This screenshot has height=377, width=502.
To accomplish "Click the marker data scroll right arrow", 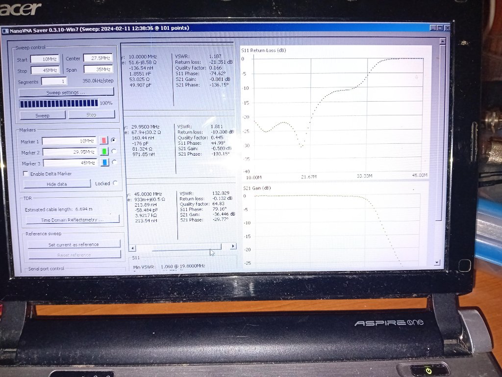I will pyautogui.click(x=232, y=246).
